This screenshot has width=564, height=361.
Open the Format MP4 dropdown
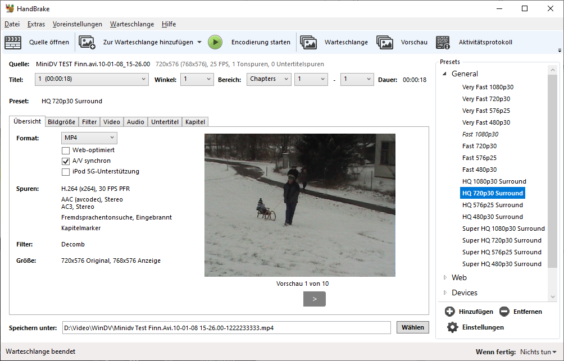89,138
